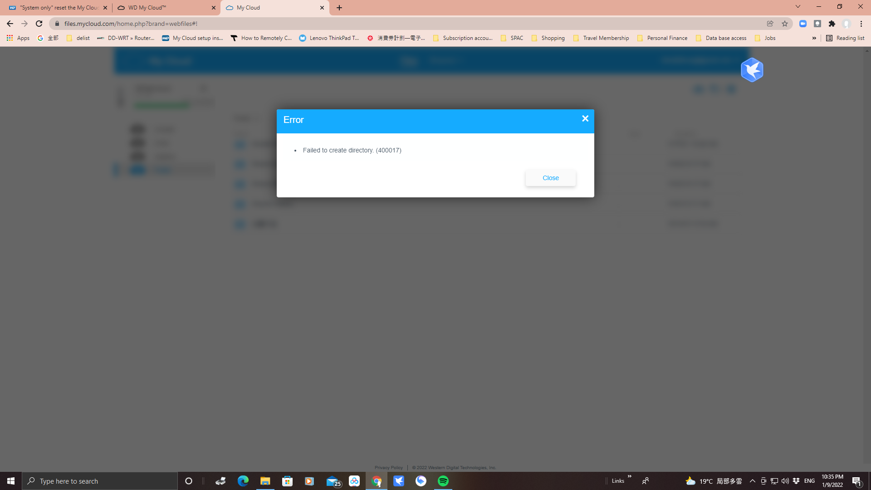Click the Close button in error dialog

(550, 178)
